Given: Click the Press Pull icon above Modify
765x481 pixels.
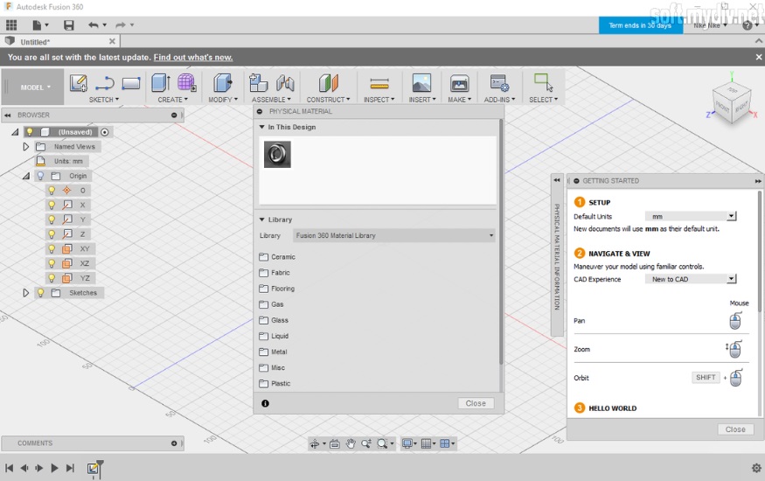Looking at the screenshot, I should tap(223, 83).
